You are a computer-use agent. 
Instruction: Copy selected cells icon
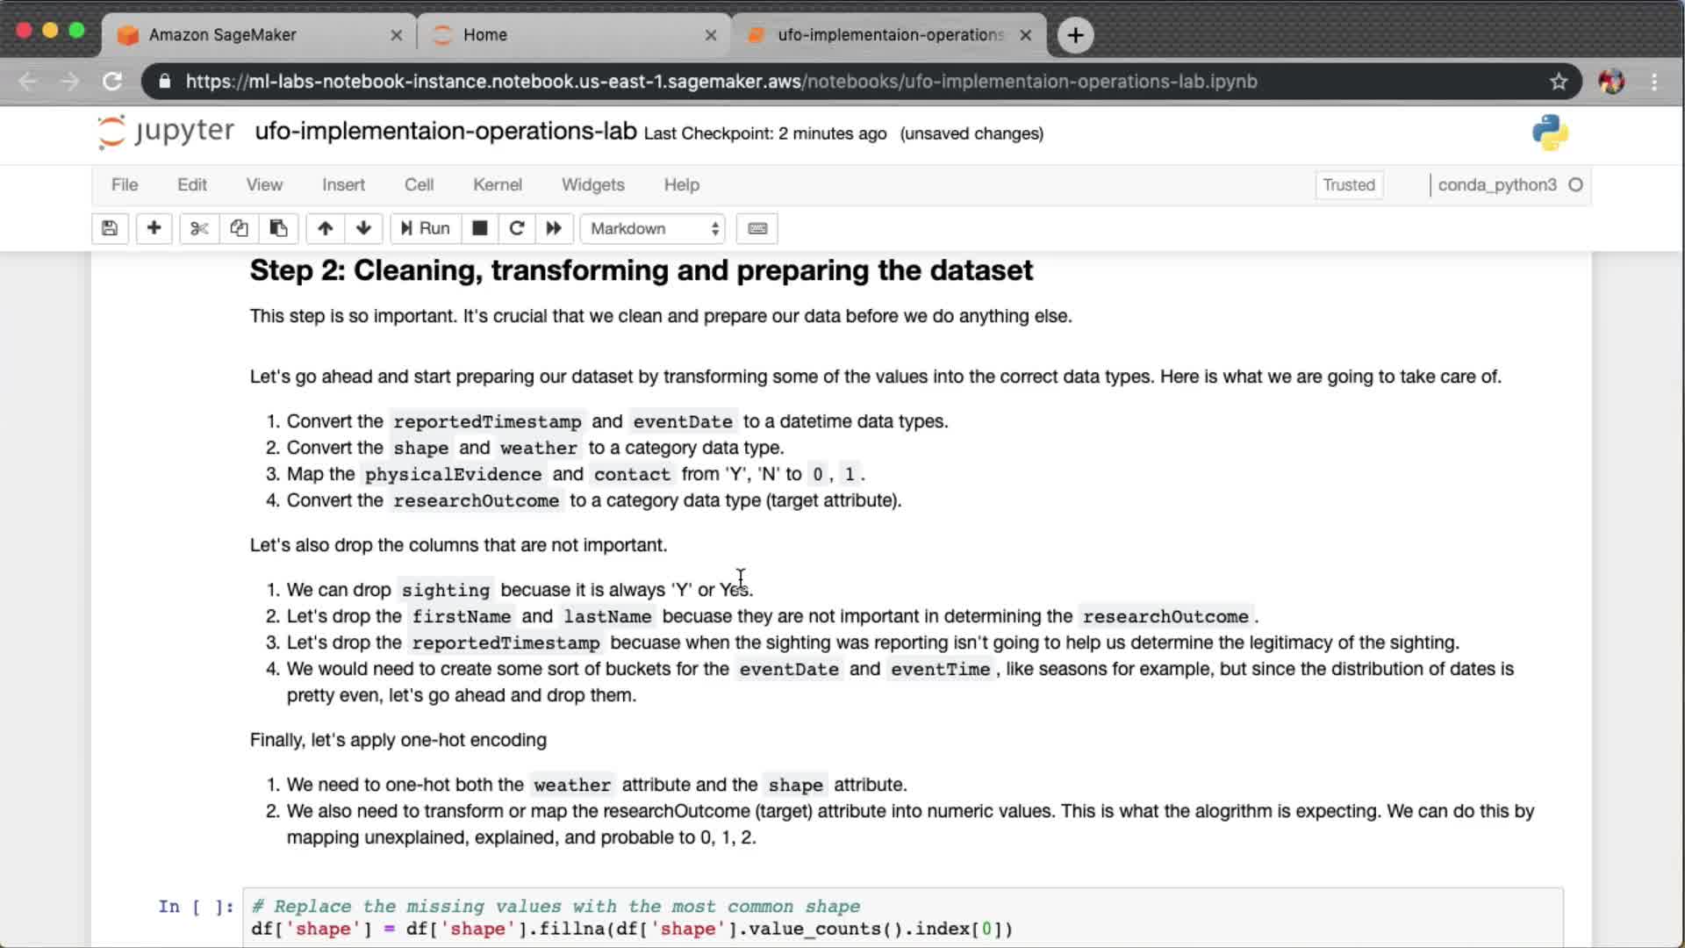tap(239, 228)
